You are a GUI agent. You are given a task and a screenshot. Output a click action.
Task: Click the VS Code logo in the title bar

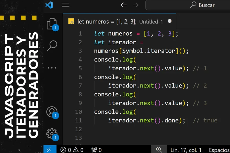point(50,5)
